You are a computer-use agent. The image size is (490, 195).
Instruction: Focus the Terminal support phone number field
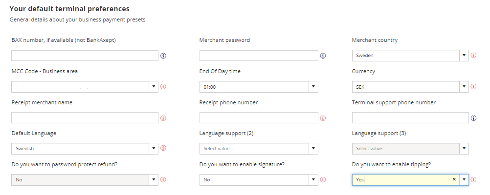(x=410, y=118)
